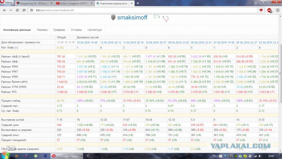Switch to the Отзывы tab
282x159 pixels.
(76, 30)
